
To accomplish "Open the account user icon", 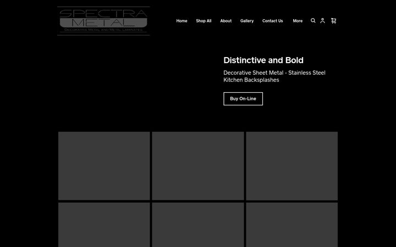I will [x=322, y=21].
